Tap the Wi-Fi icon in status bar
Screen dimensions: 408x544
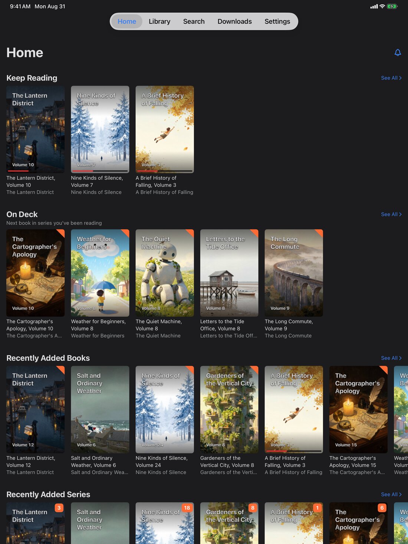click(382, 6)
